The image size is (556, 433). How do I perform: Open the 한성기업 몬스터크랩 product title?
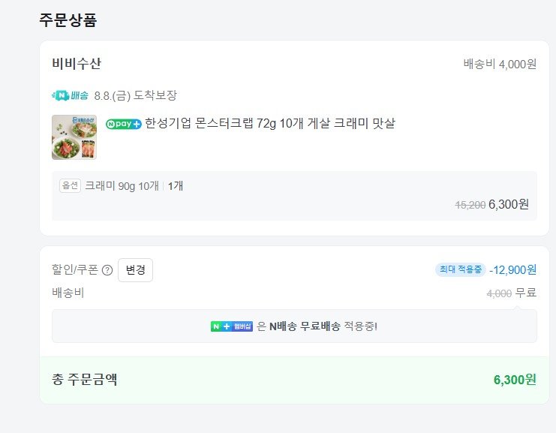pos(269,123)
